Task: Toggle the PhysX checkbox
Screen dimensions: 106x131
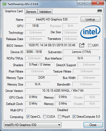Action: (x=59, y=117)
